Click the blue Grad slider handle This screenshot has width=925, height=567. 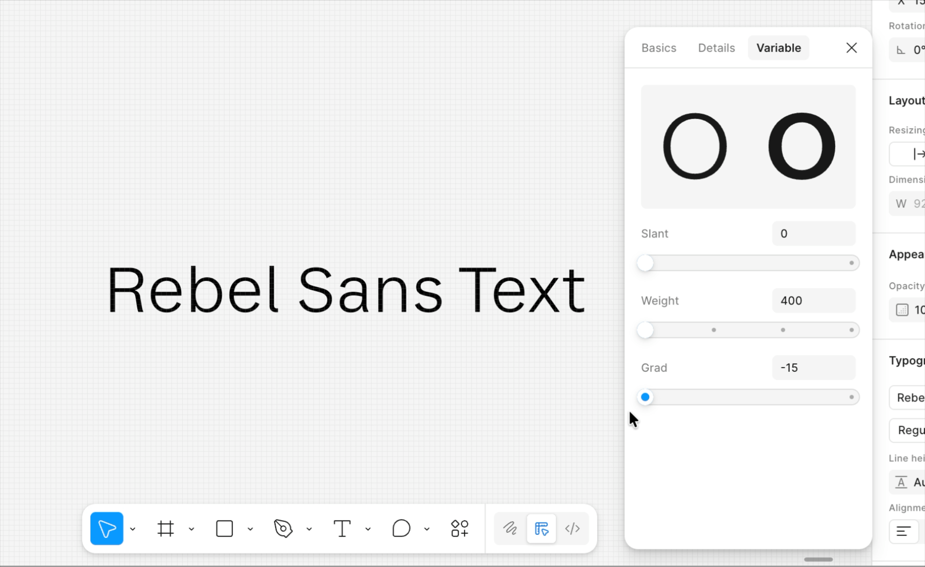coord(645,397)
